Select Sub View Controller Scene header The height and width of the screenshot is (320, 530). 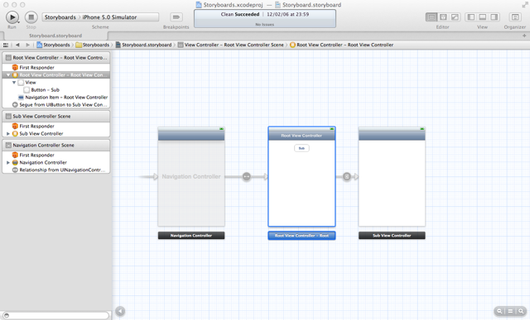coord(56,116)
